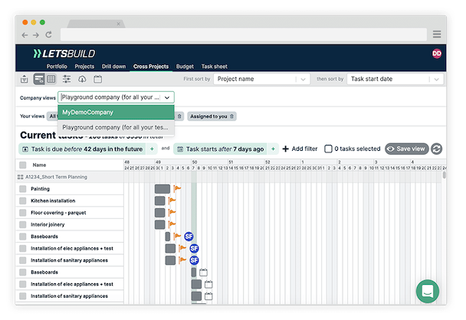
Task: Go to the Budget tab
Action: pyautogui.click(x=185, y=67)
